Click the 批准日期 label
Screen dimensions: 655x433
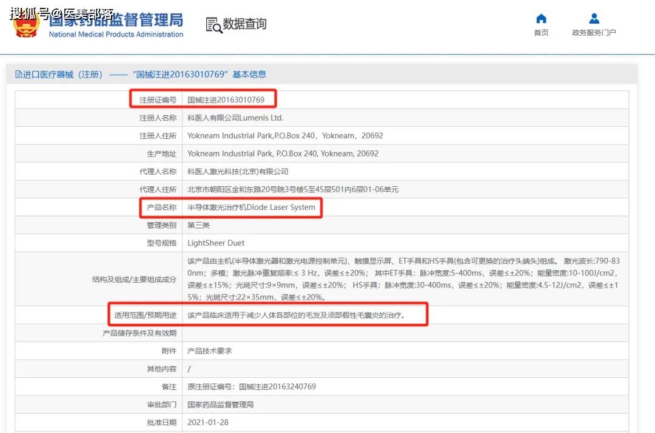click(x=162, y=422)
